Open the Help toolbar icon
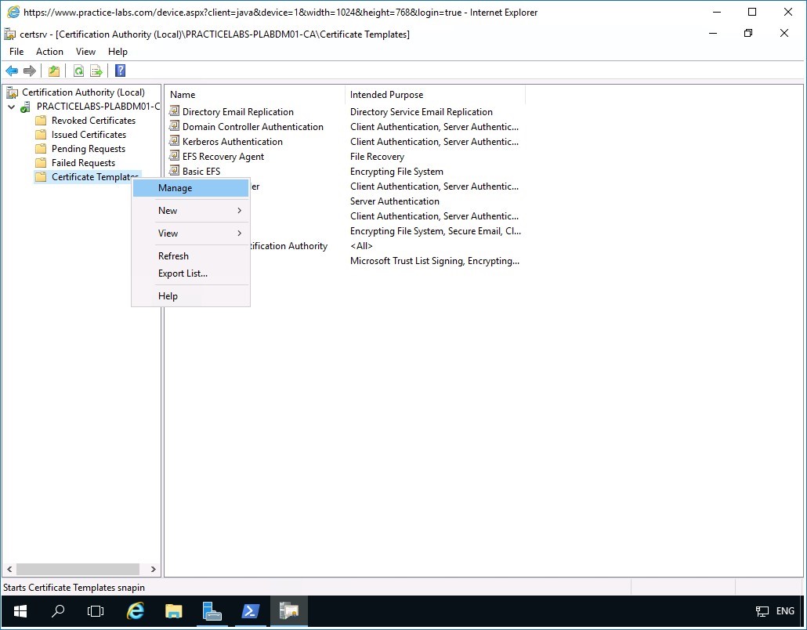807x630 pixels. point(119,71)
